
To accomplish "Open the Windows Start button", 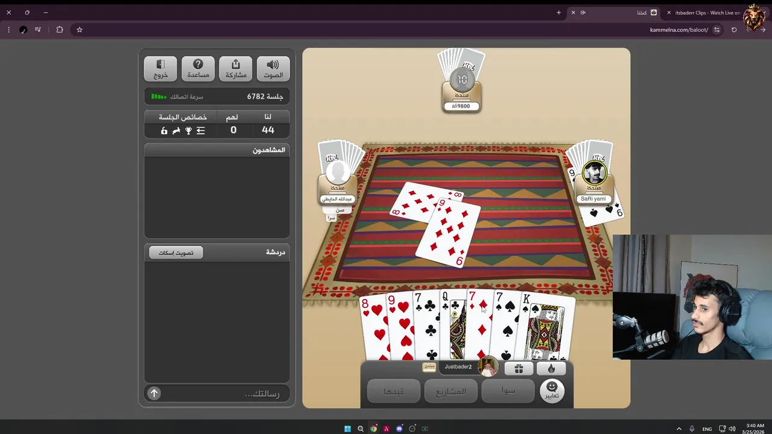I will [x=347, y=429].
